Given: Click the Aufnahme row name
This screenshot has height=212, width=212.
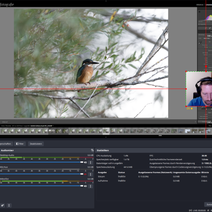Looking at the screenshot, I should pyautogui.click(x=103, y=181).
